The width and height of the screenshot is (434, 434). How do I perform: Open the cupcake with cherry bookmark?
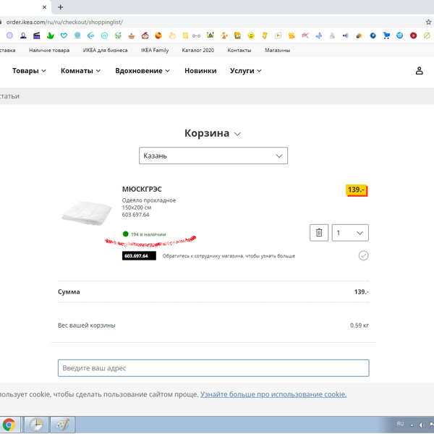pos(145,35)
